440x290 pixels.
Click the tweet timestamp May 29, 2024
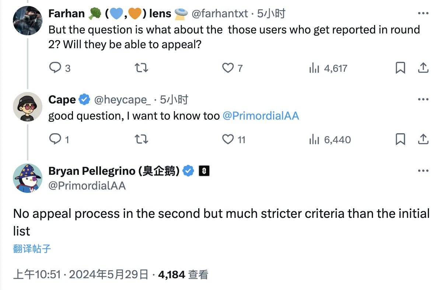point(81,275)
